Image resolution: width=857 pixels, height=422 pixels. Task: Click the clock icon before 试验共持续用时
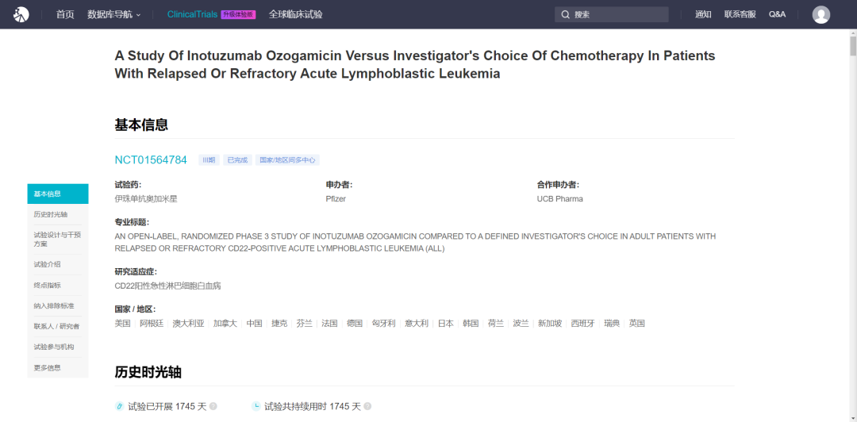(x=256, y=406)
